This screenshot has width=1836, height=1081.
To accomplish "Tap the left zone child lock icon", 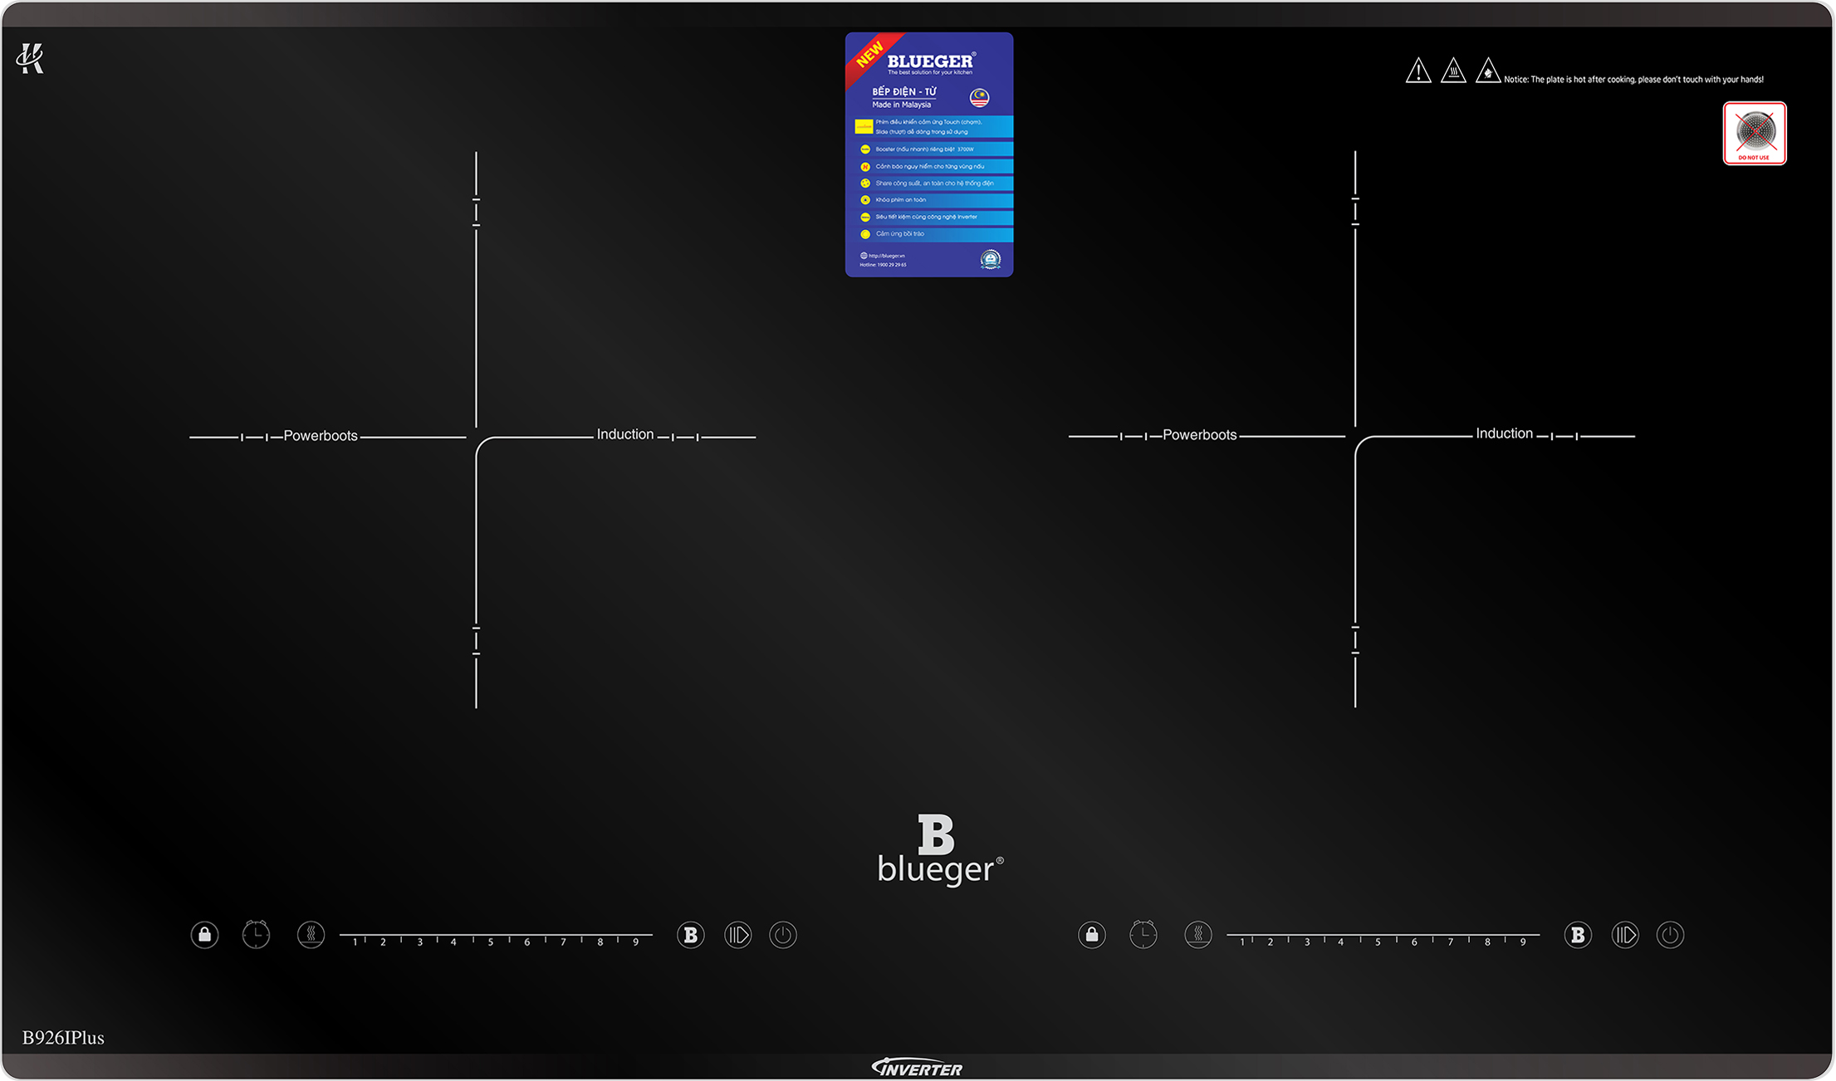I will [x=204, y=935].
